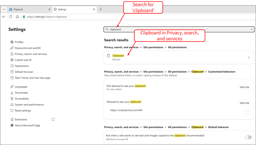Click the Copilot and AI icon
The image size is (256, 145).
tap(12, 60)
